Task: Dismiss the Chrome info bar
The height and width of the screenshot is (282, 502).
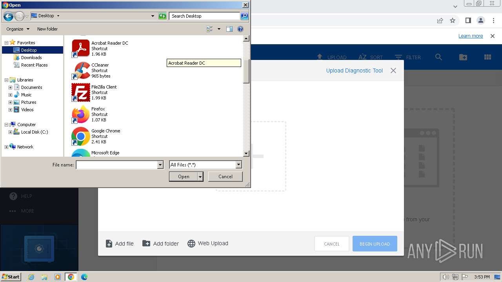Action: click(x=493, y=36)
